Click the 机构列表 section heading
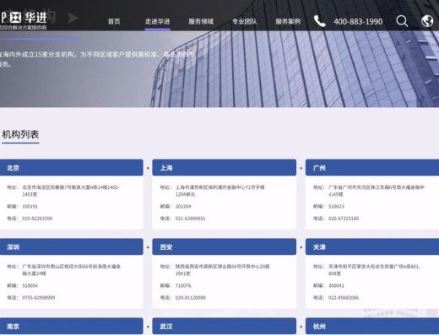439x335 pixels. pos(20,134)
